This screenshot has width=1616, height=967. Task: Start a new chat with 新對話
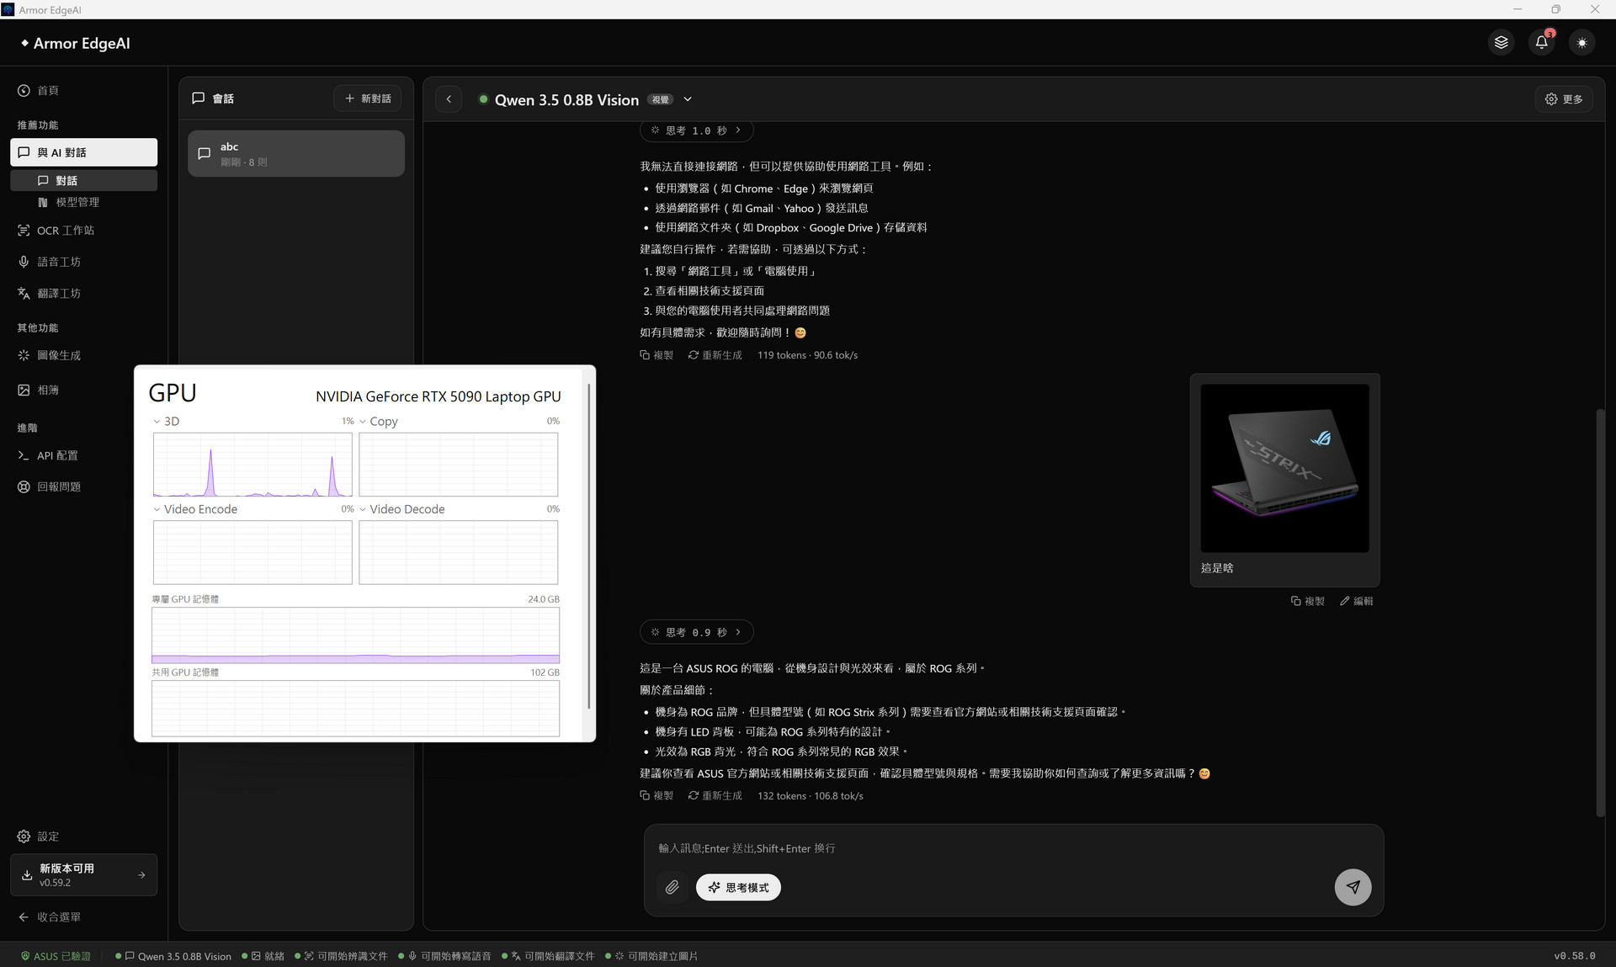(x=368, y=98)
